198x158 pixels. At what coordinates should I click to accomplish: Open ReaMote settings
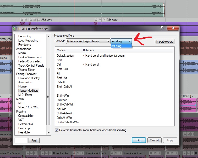click(x=24, y=132)
